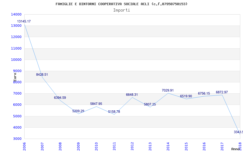Click the 4000 y-axis value

(x=17, y=127)
